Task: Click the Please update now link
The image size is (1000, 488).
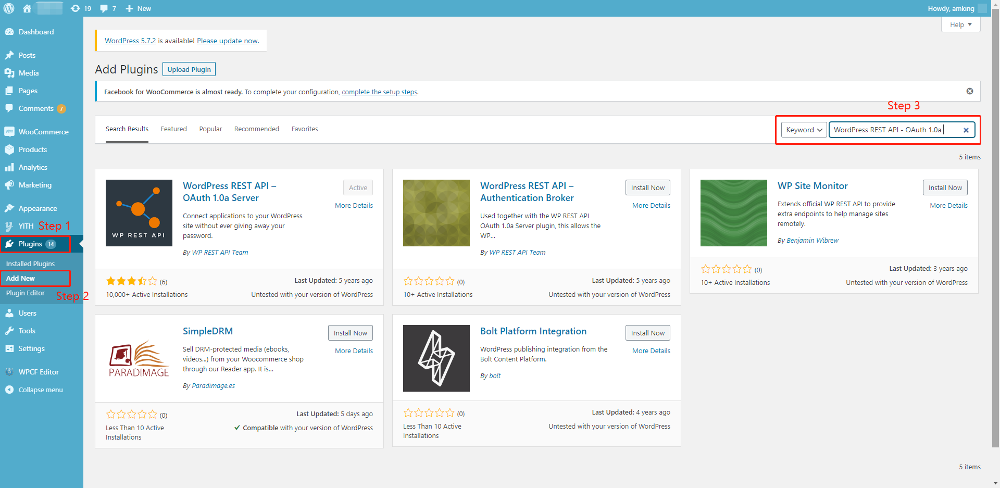Action: point(227,41)
